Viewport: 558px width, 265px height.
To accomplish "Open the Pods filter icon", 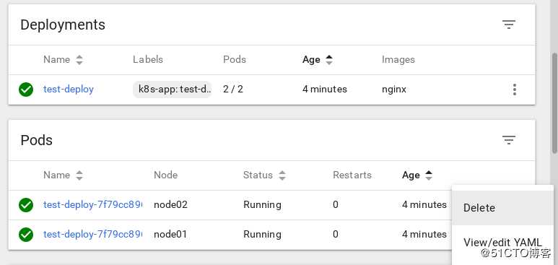I will click(508, 140).
